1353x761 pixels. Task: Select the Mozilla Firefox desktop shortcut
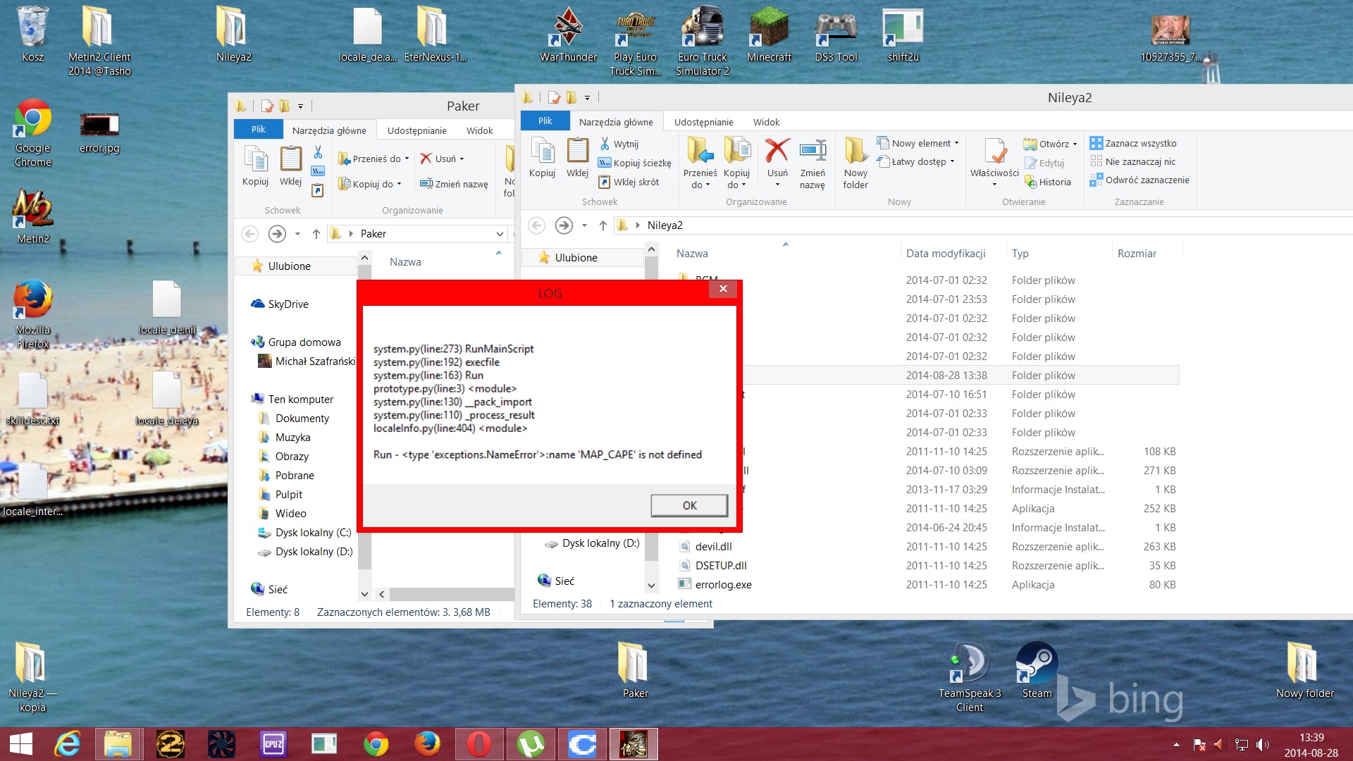pyautogui.click(x=33, y=314)
